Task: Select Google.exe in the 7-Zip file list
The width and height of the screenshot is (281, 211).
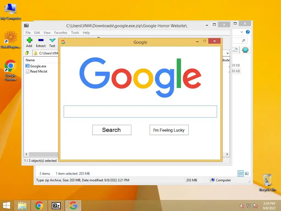Action: [x=36, y=66]
